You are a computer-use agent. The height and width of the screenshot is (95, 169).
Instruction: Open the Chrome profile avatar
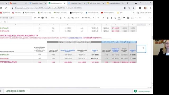click(x=145, y=8)
